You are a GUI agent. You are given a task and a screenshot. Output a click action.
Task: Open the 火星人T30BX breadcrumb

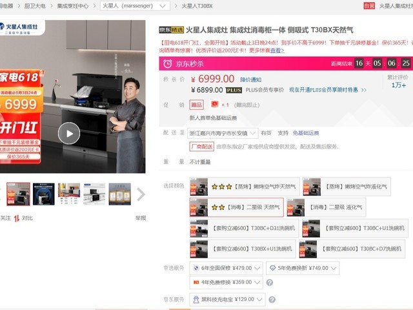(197, 6)
